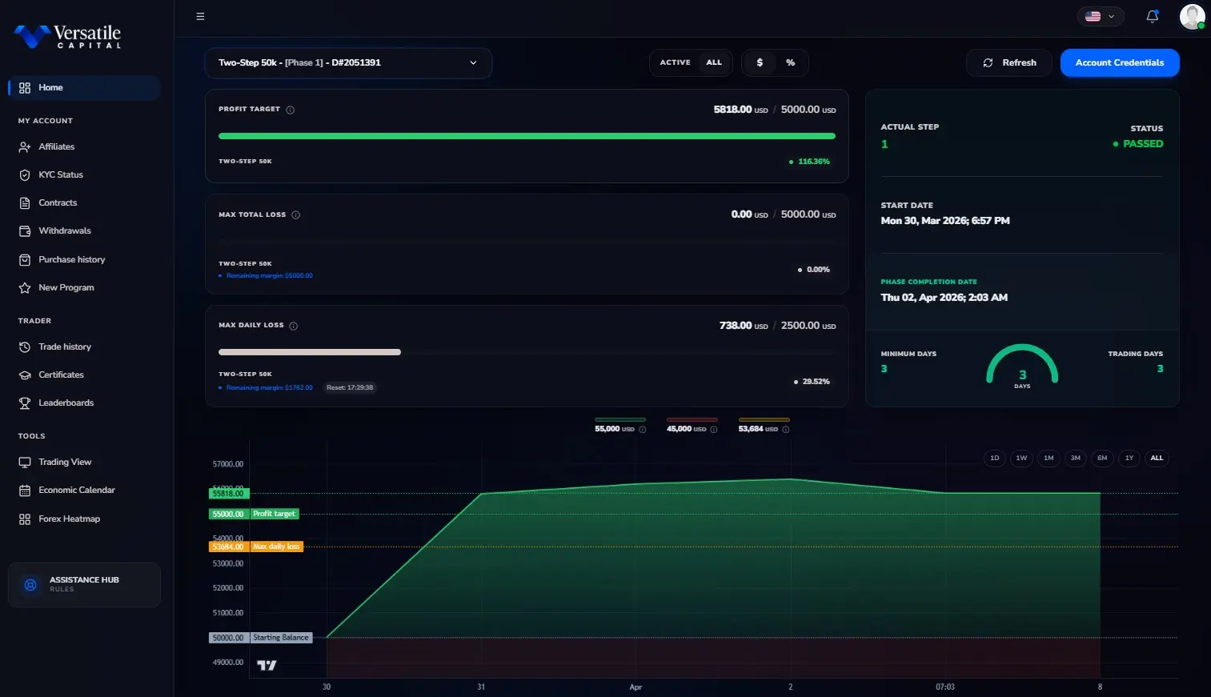Set chart range to ALL
Viewport: 1211px width, 697px height.
point(1157,459)
